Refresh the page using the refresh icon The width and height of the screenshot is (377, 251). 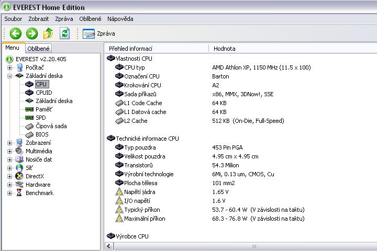[x=65, y=33]
